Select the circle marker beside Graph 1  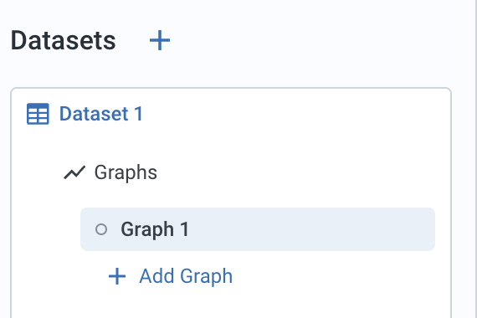(x=101, y=229)
